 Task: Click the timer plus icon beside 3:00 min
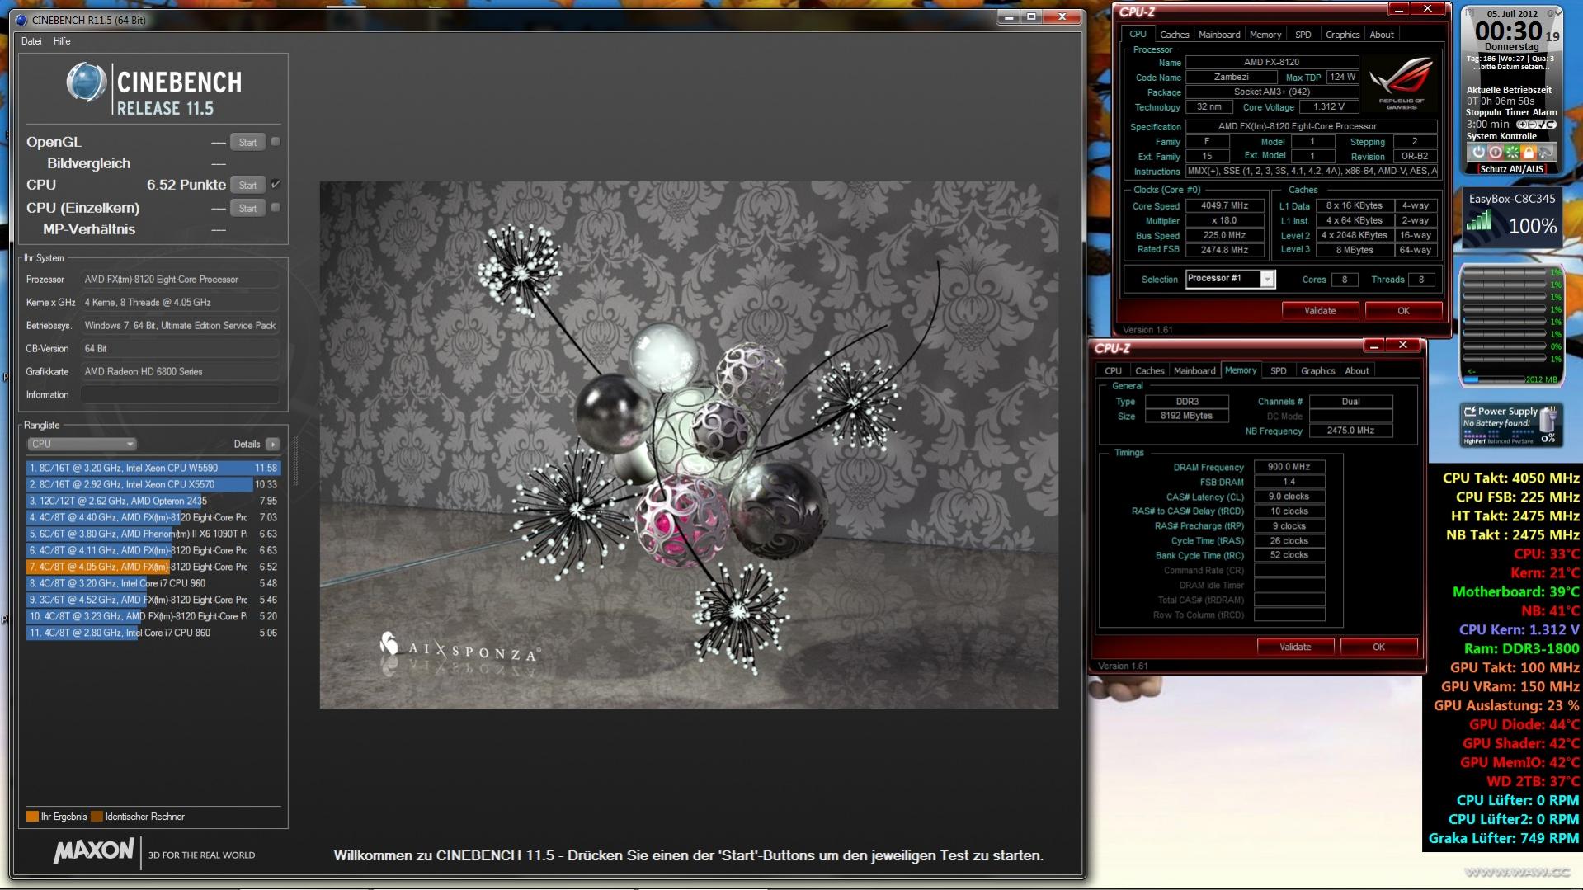pos(1521,125)
